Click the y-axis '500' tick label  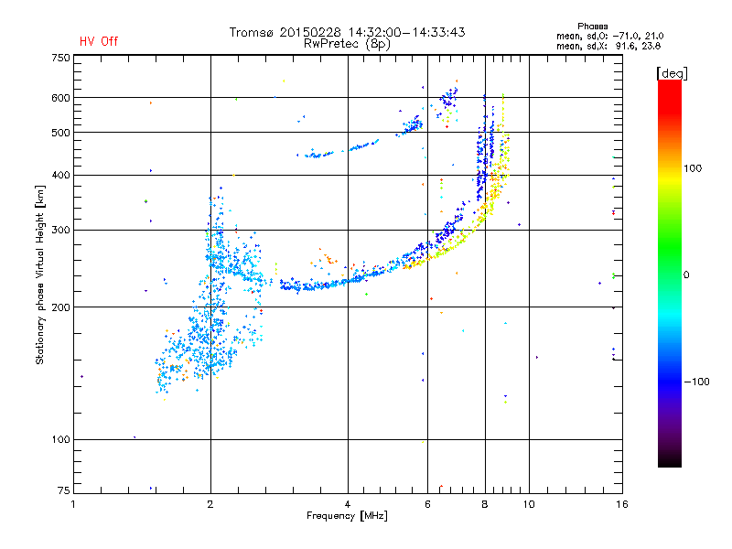[60, 133]
